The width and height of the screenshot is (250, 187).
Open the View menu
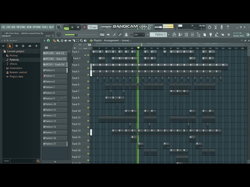(x=29, y=27)
